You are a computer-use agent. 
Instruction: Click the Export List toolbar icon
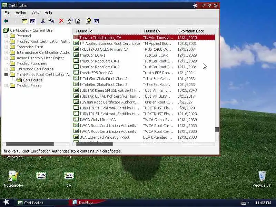(x=78, y=21)
